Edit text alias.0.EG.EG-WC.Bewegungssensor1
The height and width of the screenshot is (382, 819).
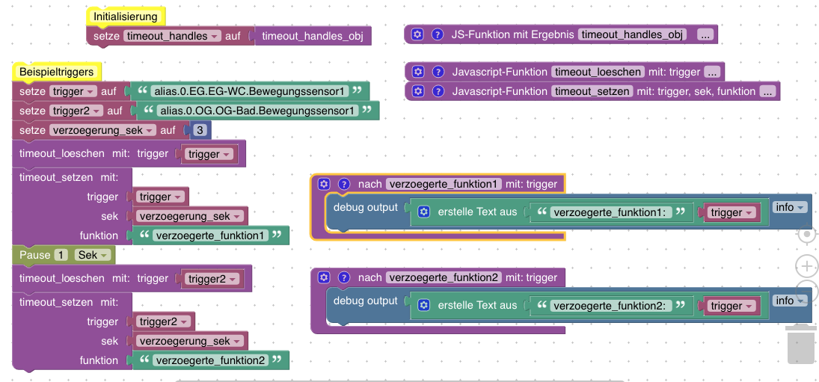click(x=249, y=91)
